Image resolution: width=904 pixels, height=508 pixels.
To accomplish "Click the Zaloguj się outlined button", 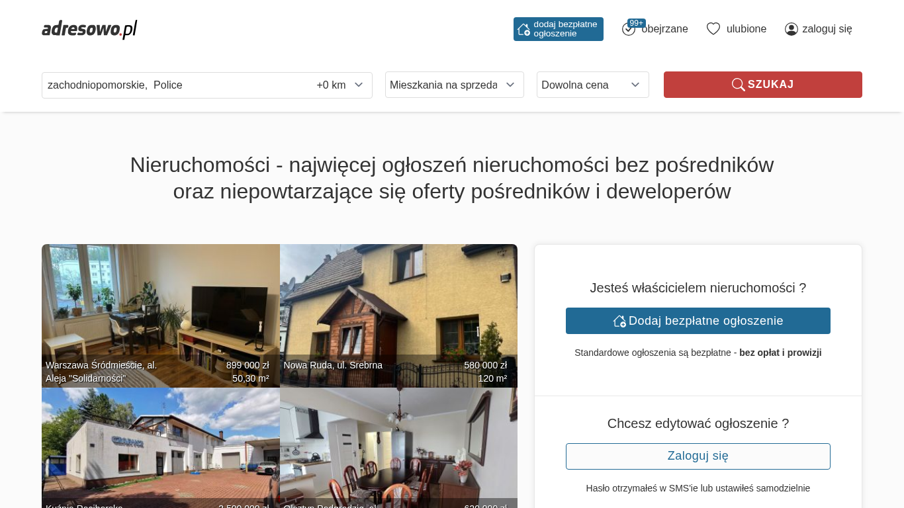I will 698,456.
